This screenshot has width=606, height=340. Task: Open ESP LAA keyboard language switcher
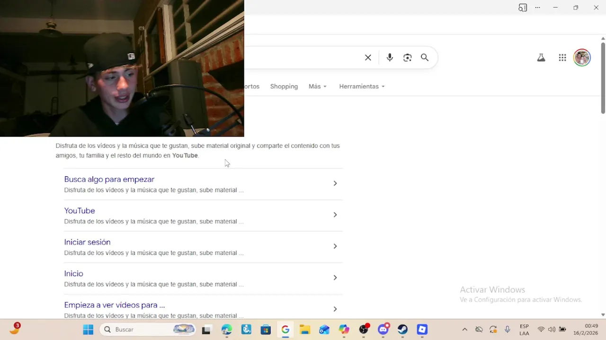[524, 330]
